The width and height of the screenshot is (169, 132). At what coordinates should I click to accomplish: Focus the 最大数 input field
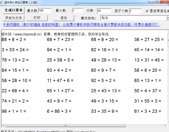point(45,11)
